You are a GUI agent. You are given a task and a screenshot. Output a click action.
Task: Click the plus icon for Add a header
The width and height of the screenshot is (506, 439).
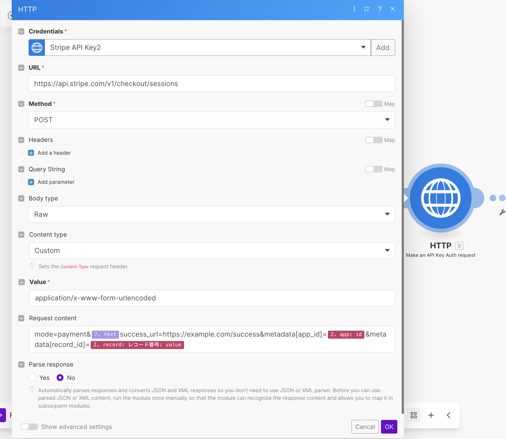click(x=31, y=153)
